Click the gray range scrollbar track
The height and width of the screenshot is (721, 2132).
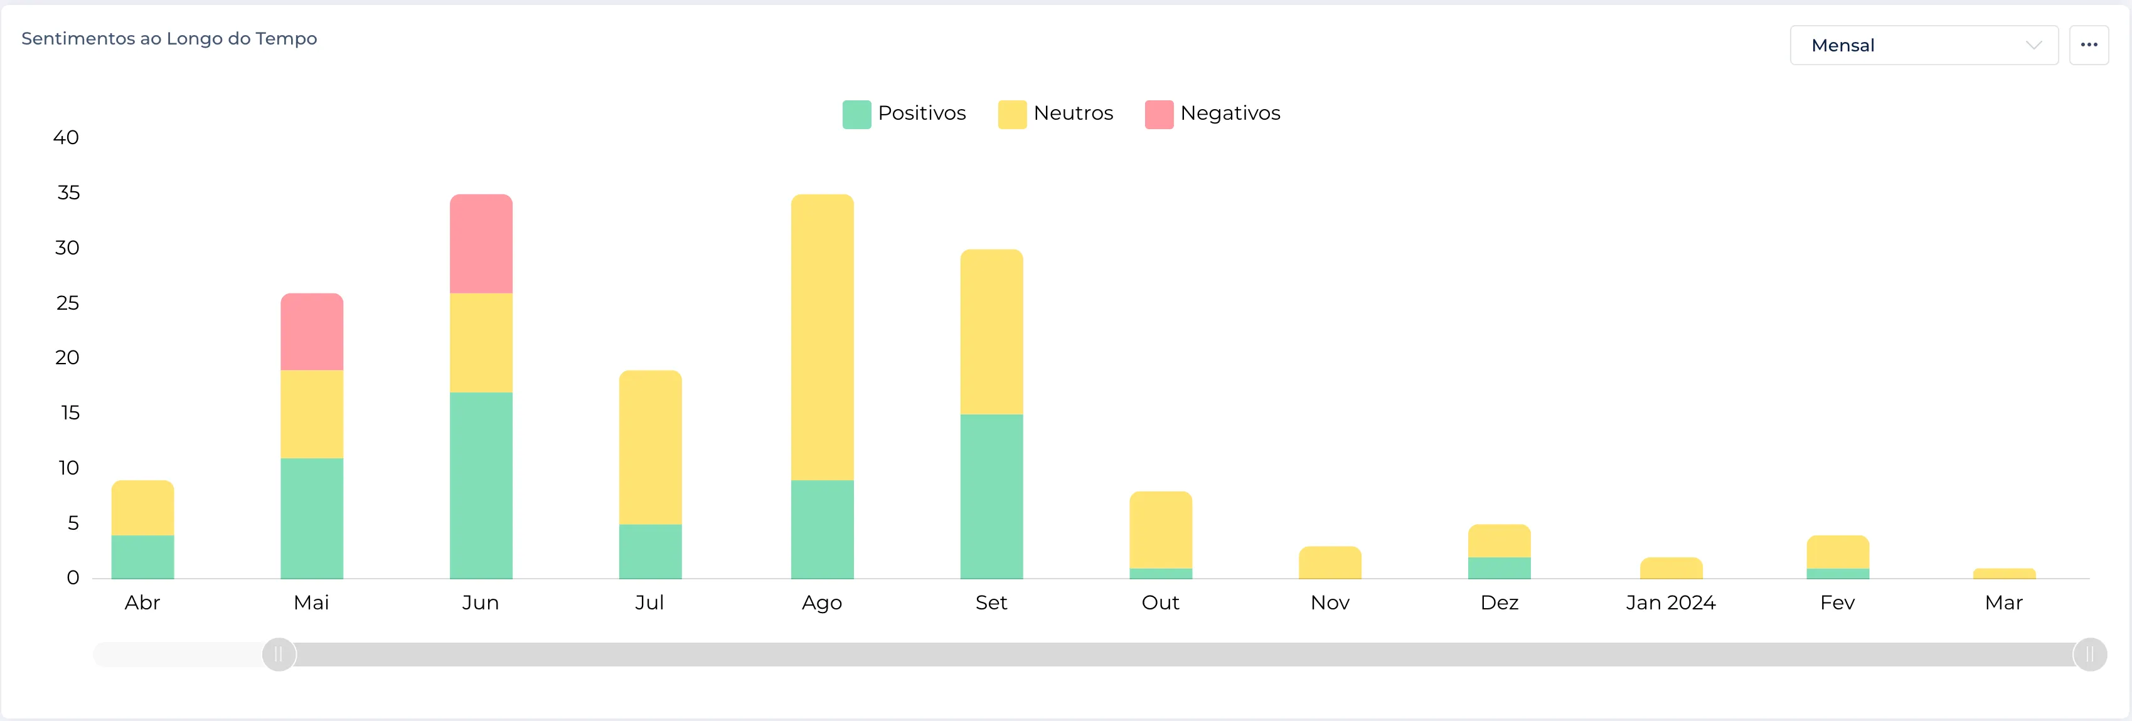1159,655
